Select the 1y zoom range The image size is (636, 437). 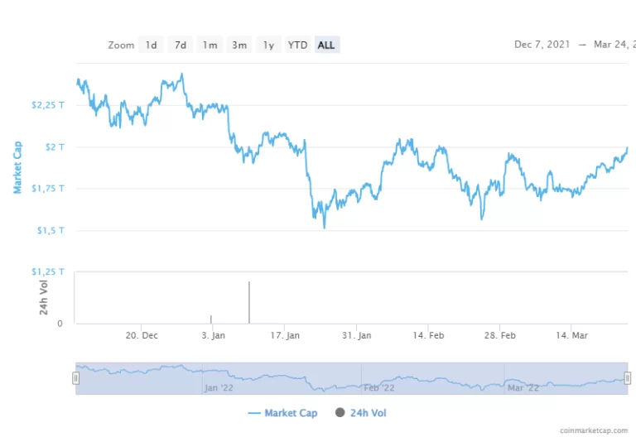point(268,45)
